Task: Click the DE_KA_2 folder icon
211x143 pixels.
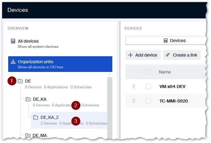Action: pyautogui.click(x=35, y=117)
